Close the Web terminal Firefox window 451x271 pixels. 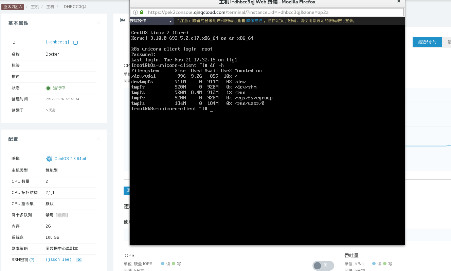tap(398, 2)
